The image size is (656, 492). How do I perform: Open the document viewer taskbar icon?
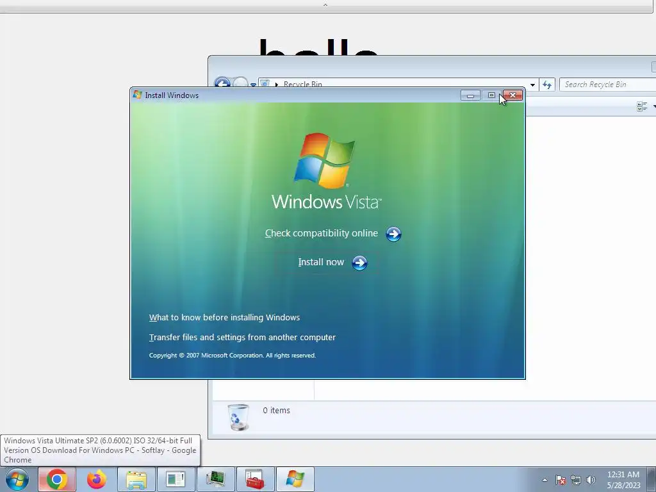tap(176, 479)
